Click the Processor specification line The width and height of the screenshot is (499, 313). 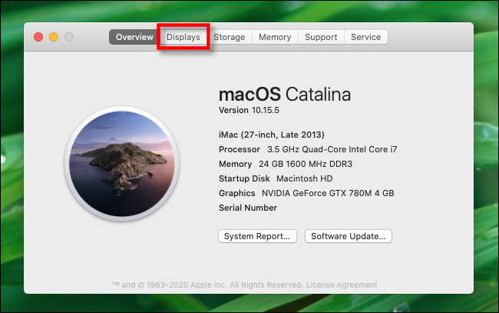tap(307, 148)
